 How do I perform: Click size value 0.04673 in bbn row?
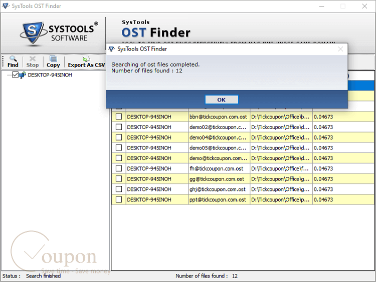[x=323, y=116]
